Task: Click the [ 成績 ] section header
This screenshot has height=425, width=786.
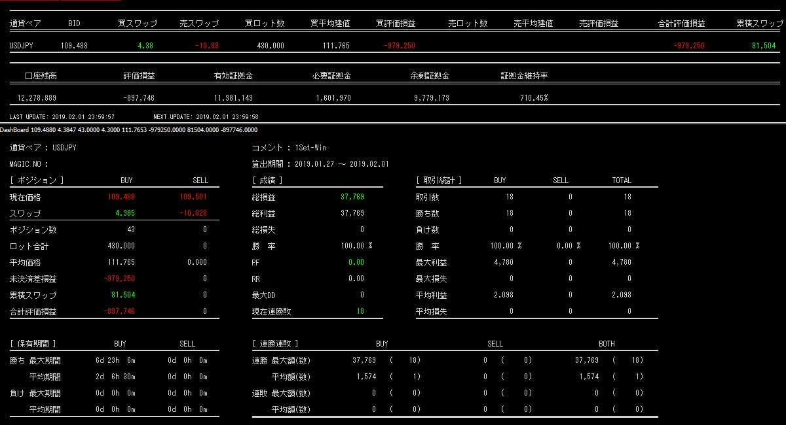Action: click(x=267, y=180)
